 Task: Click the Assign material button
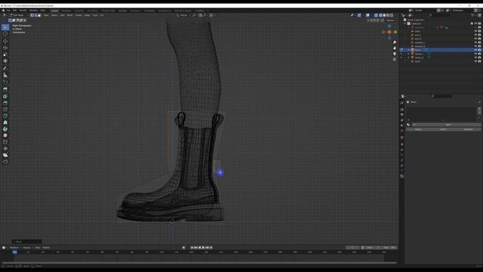(418, 129)
